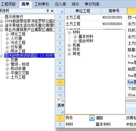
Task: Select all rows via grid corner triangle
Action: click(x=60, y=11)
